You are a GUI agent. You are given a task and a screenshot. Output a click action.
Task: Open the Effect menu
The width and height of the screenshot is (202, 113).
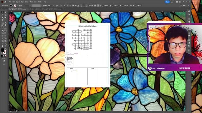point(31,2)
